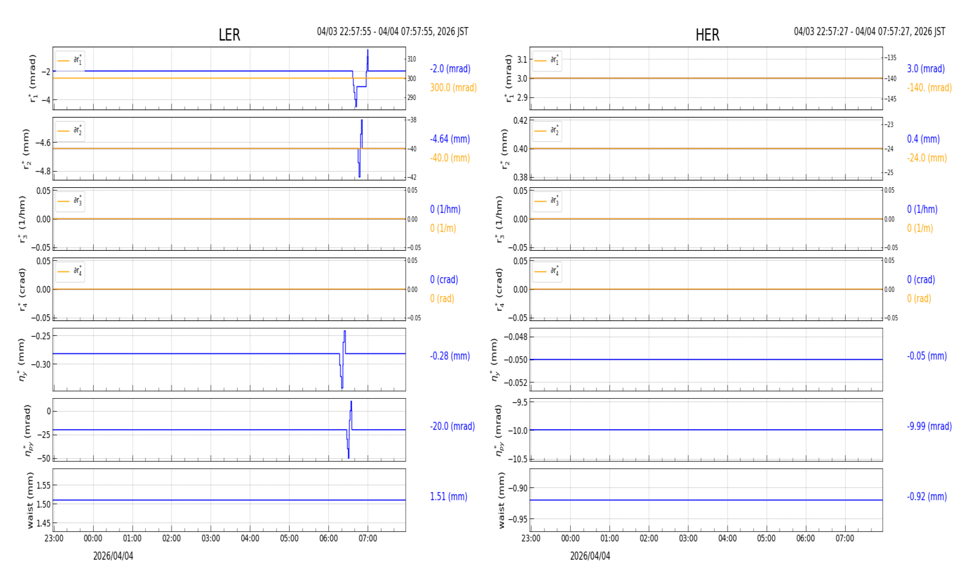
Task: Select the HER value -24.0 (mm)
Action: [x=927, y=158]
